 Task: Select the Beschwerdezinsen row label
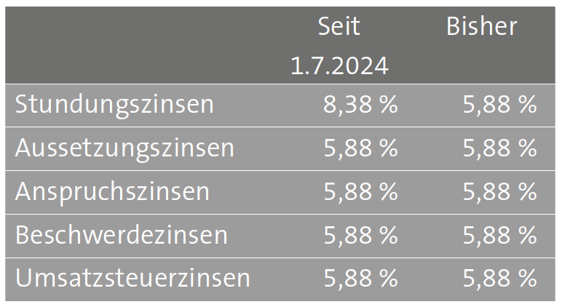click(x=121, y=235)
